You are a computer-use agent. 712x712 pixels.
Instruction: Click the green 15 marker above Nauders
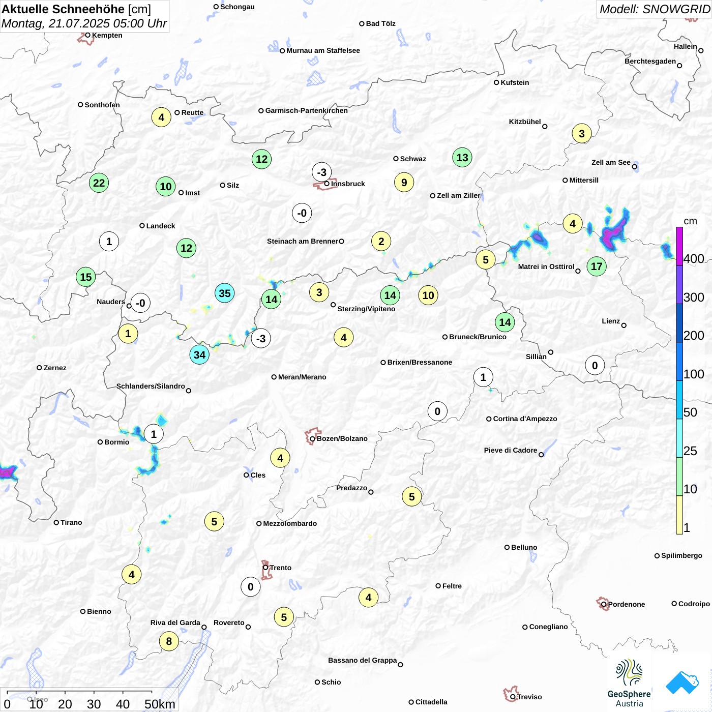pyautogui.click(x=86, y=277)
